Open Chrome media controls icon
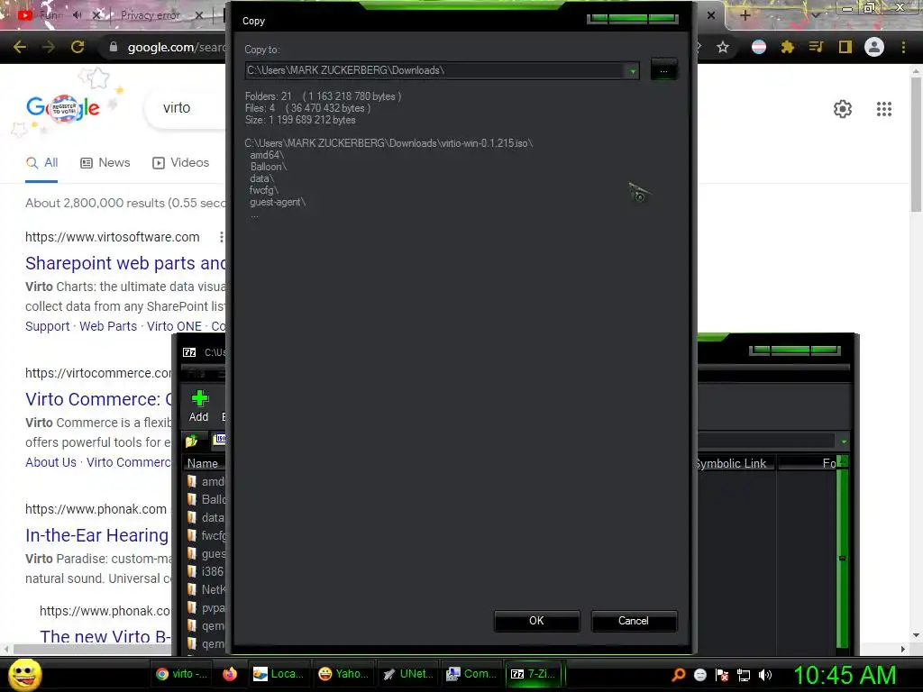Screen dimensions: 923x692 coord(816,47)
